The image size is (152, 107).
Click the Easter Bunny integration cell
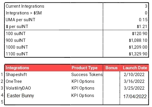coord(37,96)
